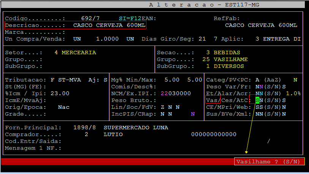
Task: Click the %Icm / Ipi value 23.00
Action: pyautogui.click(x=60, y=93)
